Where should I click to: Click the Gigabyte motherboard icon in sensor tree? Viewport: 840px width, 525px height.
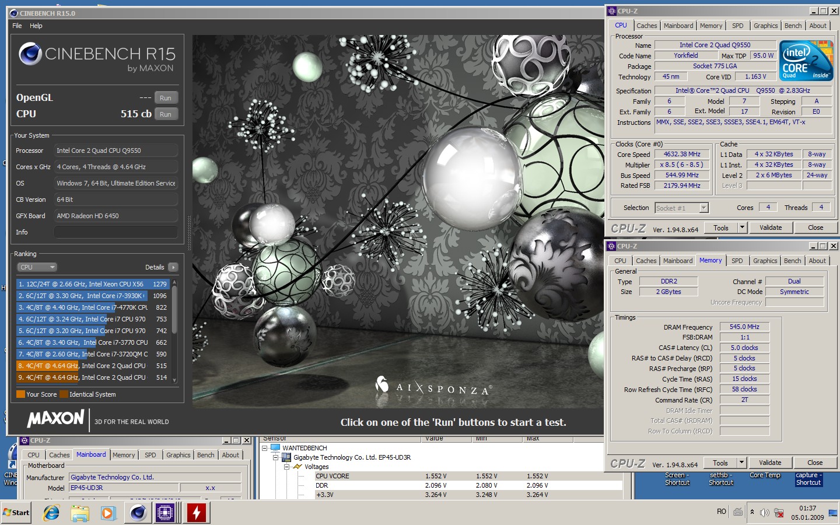coord(286,457)
